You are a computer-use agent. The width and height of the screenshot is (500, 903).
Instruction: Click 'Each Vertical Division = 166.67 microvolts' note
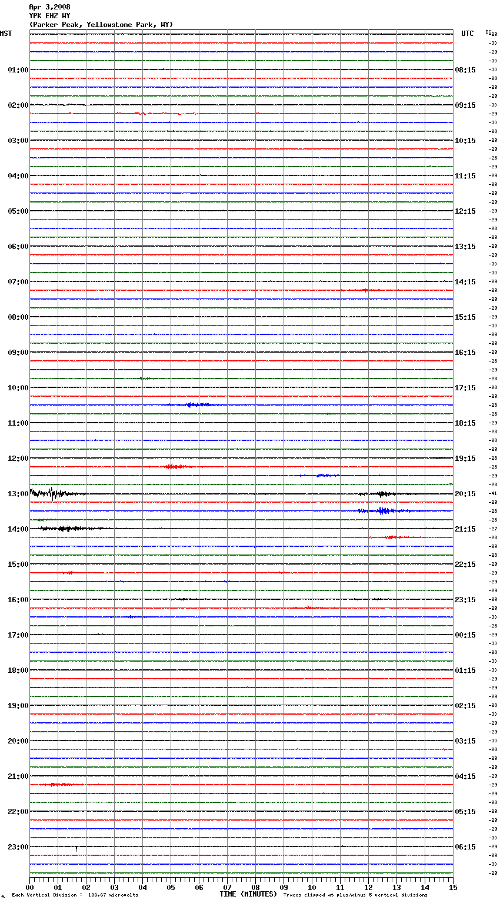tap(75, 895)
